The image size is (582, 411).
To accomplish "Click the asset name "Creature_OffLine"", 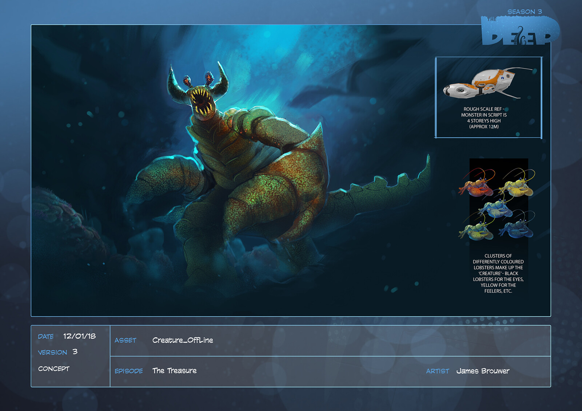I will [183, 340].
